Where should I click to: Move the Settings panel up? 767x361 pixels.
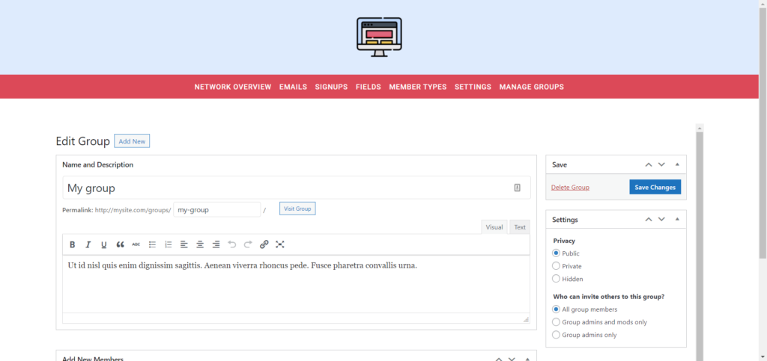pyautogui.click(x=649, y=220)
